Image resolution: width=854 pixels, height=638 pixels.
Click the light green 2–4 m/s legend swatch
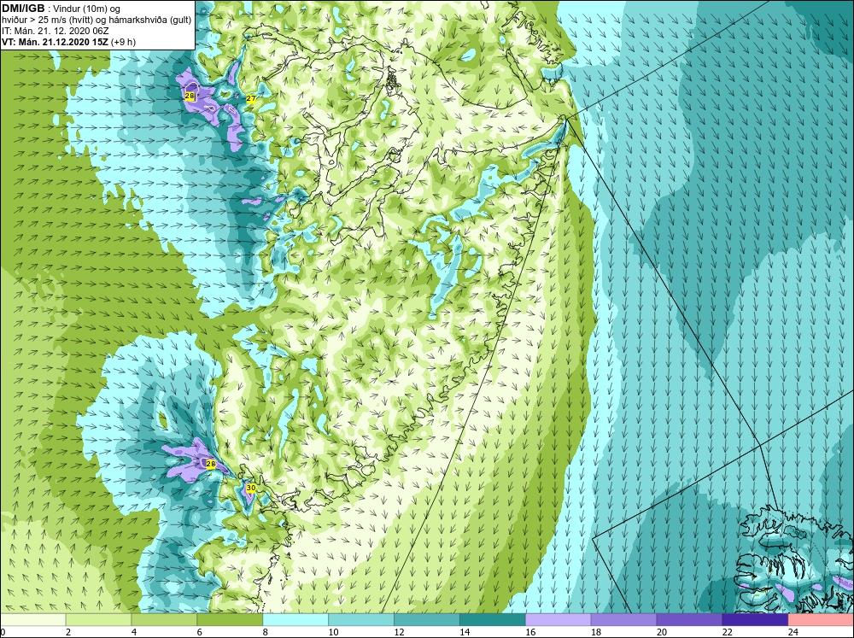coord(98,620)
